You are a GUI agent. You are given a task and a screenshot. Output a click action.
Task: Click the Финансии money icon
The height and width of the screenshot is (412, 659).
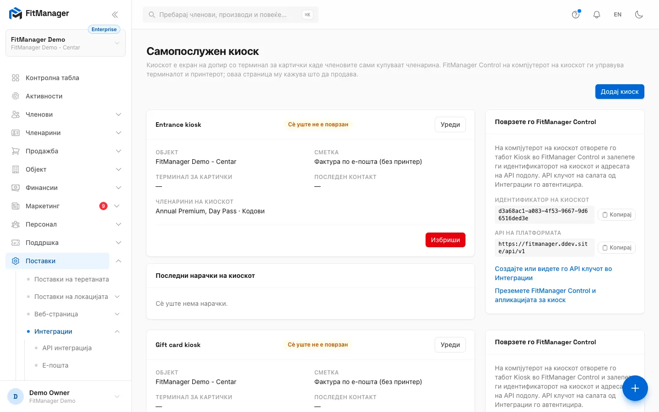[16, 188]
